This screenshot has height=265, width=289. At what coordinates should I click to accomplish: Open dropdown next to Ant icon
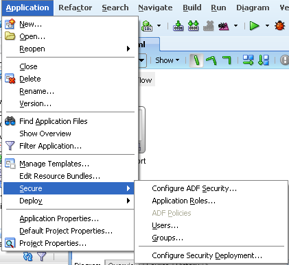tap(235, 26)
